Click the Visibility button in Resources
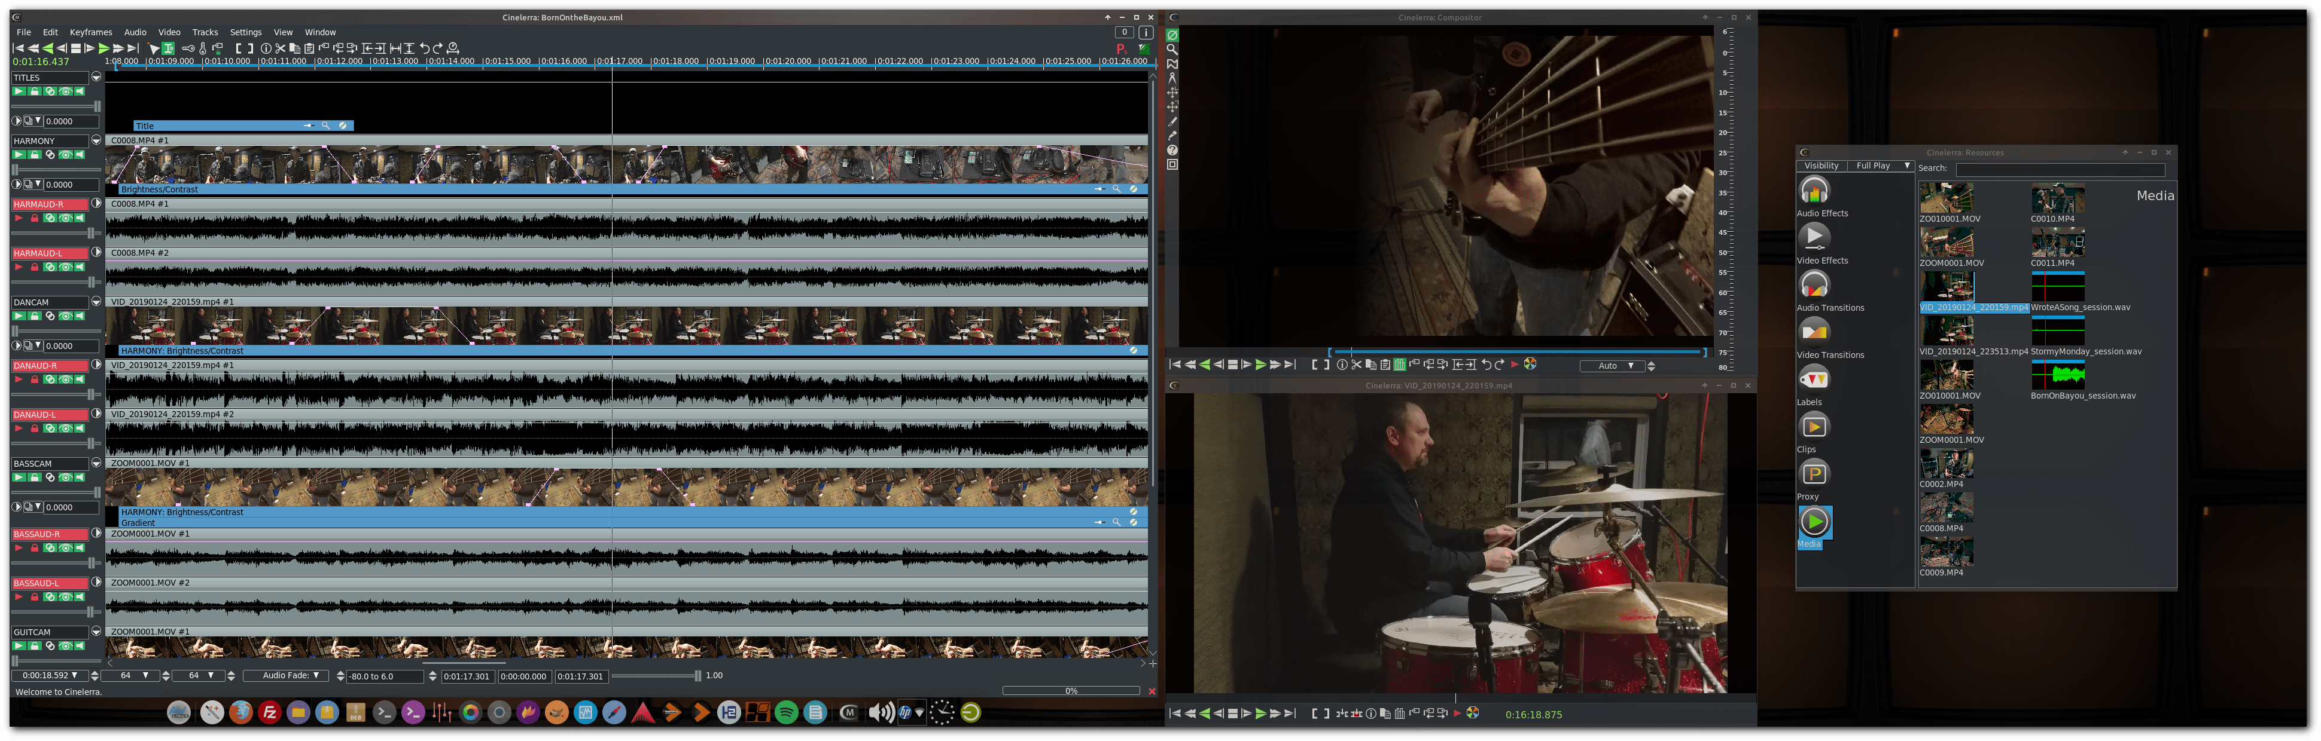2321x741 pixels. 1821,166
